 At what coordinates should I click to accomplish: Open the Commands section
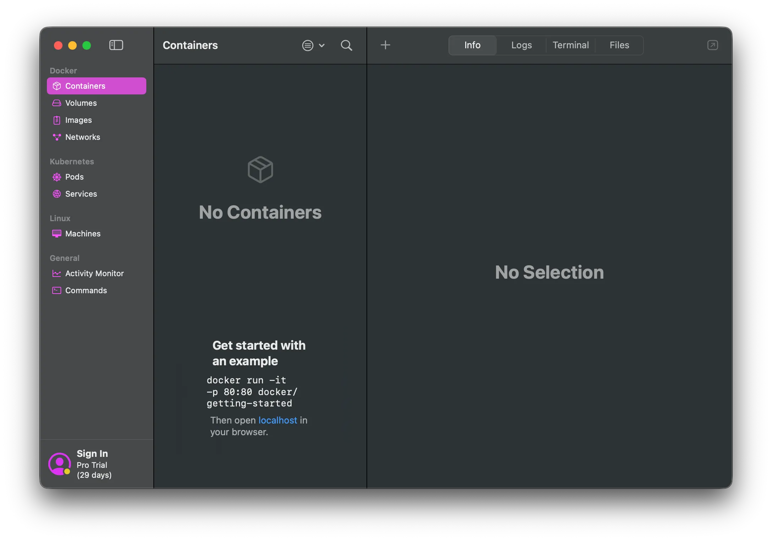pos(86,290)
